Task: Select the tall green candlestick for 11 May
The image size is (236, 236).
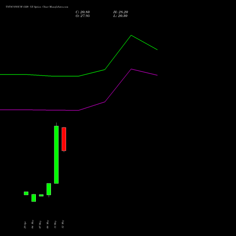Action: (x=56, y=154)
